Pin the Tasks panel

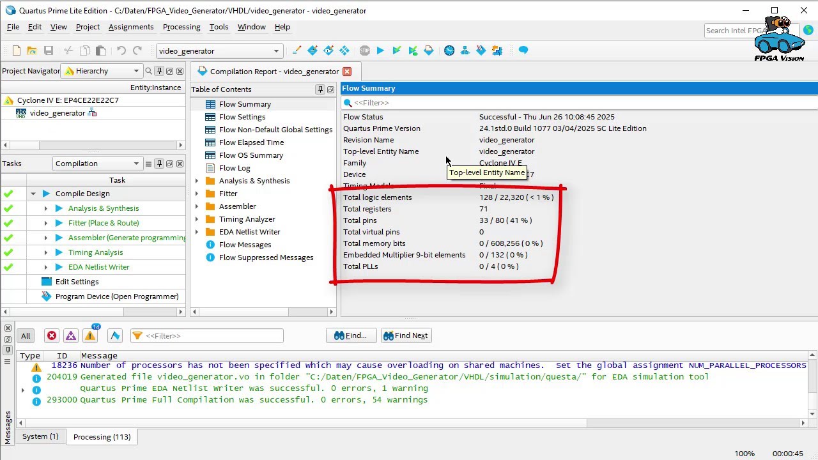tap(159, 164)
